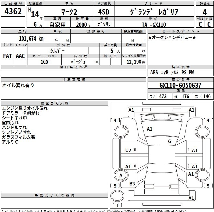The width and height of the screenshot is (214, 212).
Task: Select first registration year H14
Action: [34, 13]
